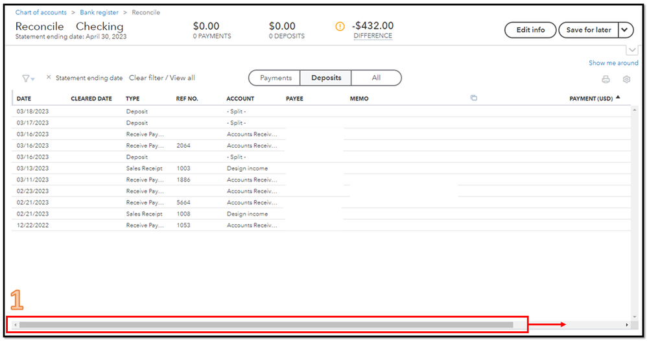This screenshot has height=341, width=647.
Task: Select the 03/17/2023 Deposit row
Action: (x=321, y=123)
